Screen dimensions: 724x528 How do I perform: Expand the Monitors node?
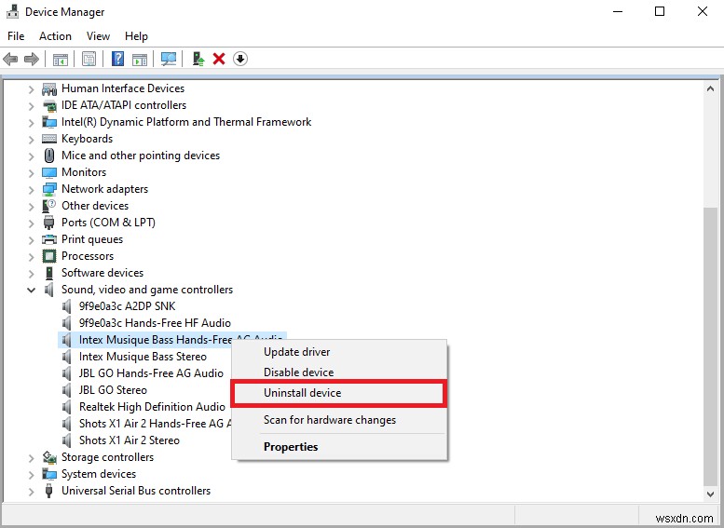pos(31,173)
